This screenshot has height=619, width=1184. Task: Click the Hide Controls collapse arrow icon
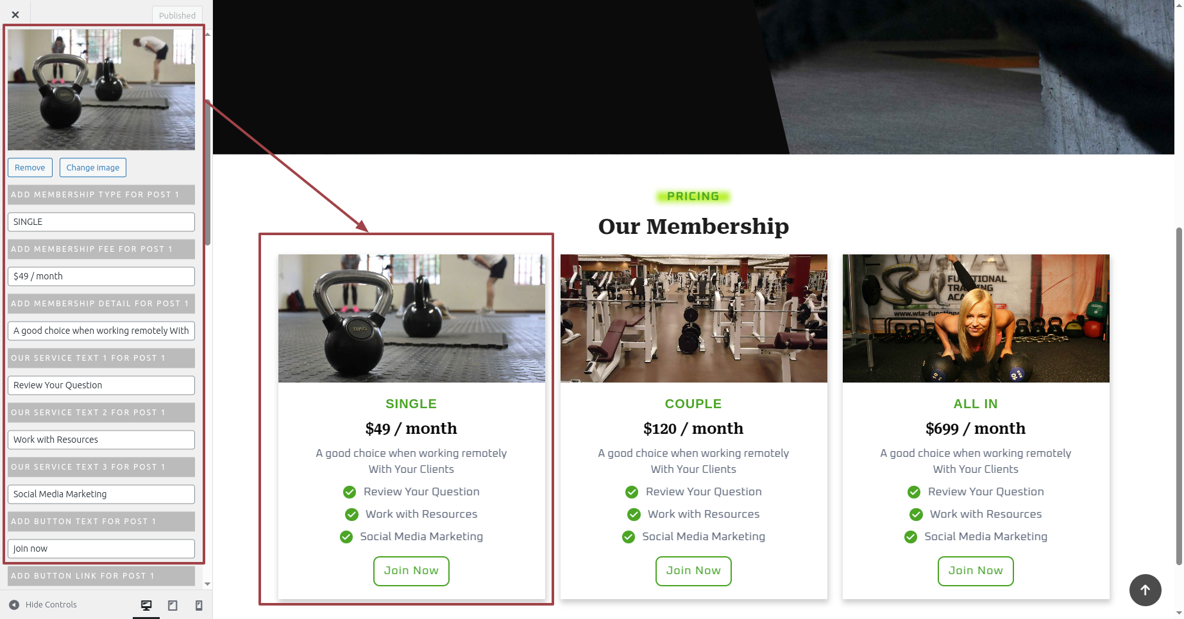coord(14,604)
